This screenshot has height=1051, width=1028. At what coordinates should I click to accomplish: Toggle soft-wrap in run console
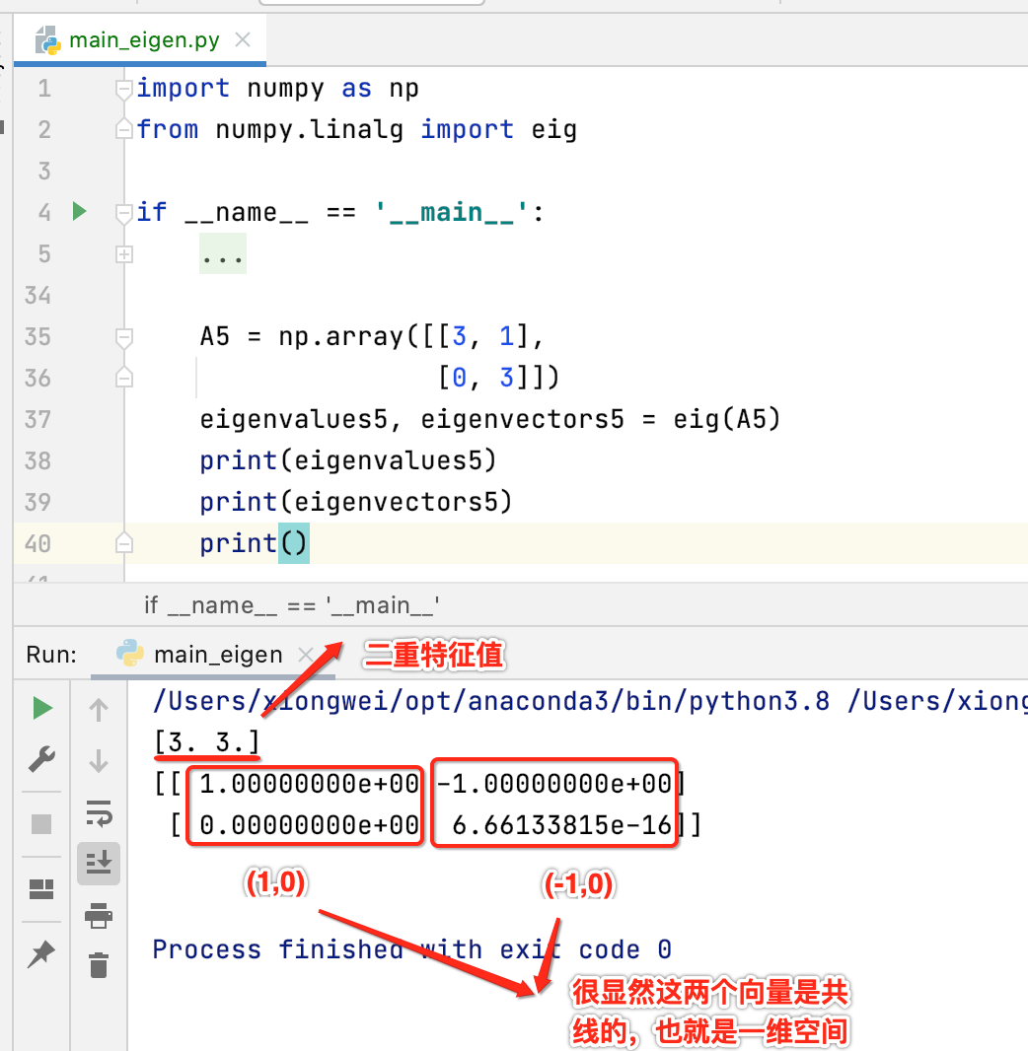(x=99, y=813)
